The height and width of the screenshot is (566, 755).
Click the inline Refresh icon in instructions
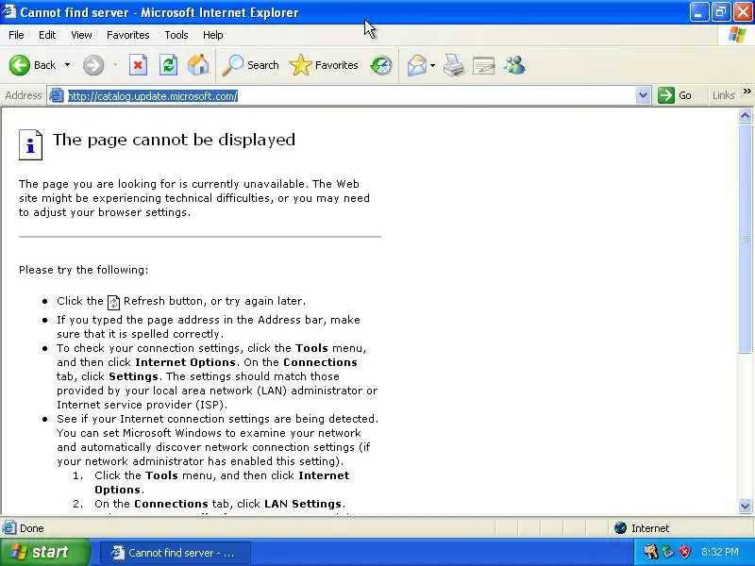coord(113,302)
